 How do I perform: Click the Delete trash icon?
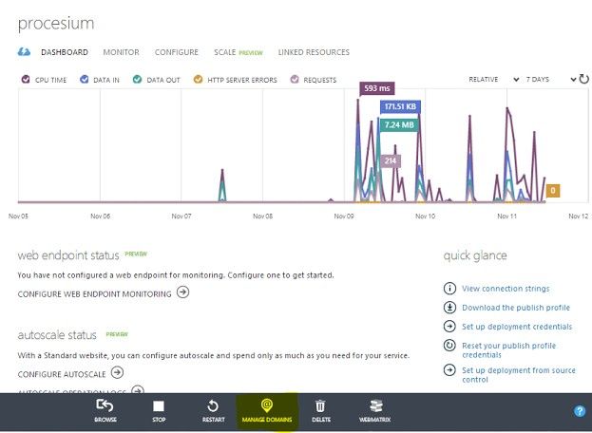pos(321,406)
